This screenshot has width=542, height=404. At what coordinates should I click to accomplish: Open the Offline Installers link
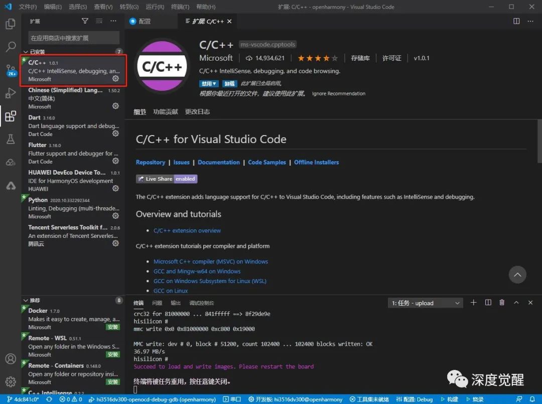pos(316,162)
